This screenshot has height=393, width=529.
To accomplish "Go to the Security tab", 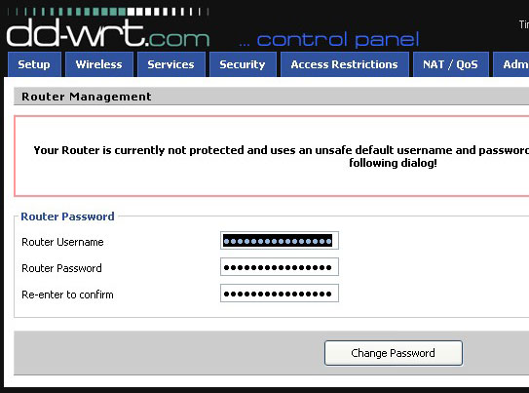I will click(x=243, y=64).
